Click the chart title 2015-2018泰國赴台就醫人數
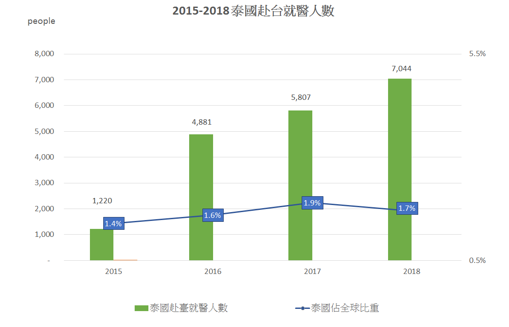 tap(253, 11)
